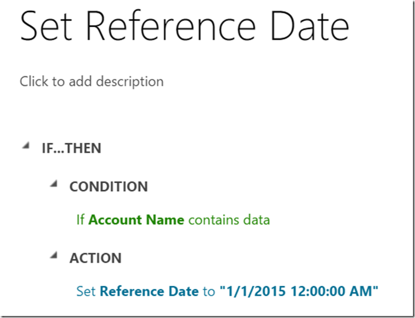Click the "1/1/2015 12:00:00 AM" date value

pos(299,291)
